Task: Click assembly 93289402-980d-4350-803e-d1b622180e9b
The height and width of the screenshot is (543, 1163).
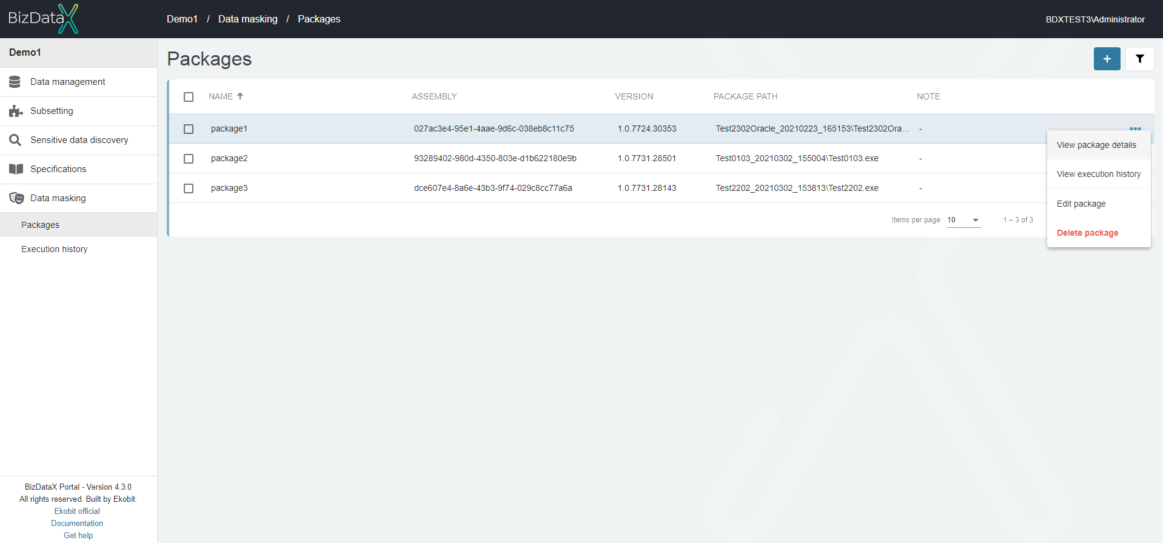Action: [x=495, y=158]
